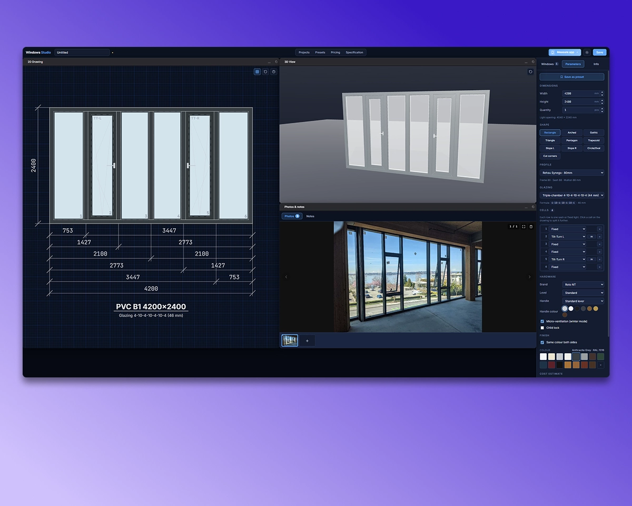632x506 pixels.
Task: Go to next photo arrow
Action: pyautogui.click(x=530, y=277)
